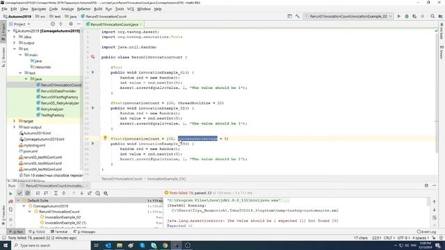Open the File menu
445x250 pixels.
tap(4, 9)
